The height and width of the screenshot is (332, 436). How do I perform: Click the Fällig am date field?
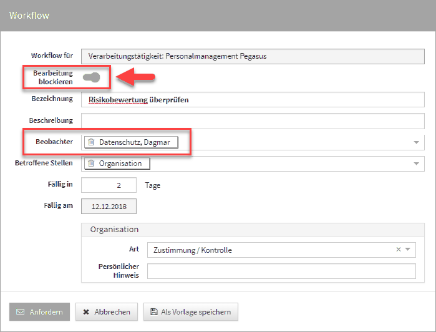pyautogui.click(x=109, y=207)
